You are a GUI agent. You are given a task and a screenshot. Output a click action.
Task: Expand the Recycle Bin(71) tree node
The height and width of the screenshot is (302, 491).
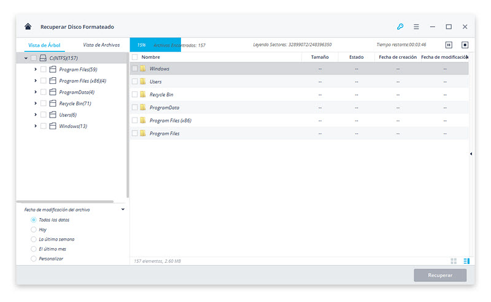(x=36, y=103)
